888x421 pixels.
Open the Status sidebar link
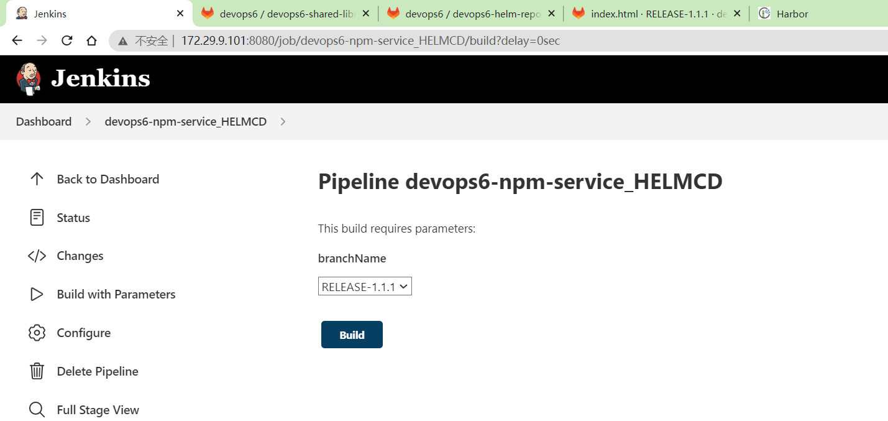(x=73, y=218)
